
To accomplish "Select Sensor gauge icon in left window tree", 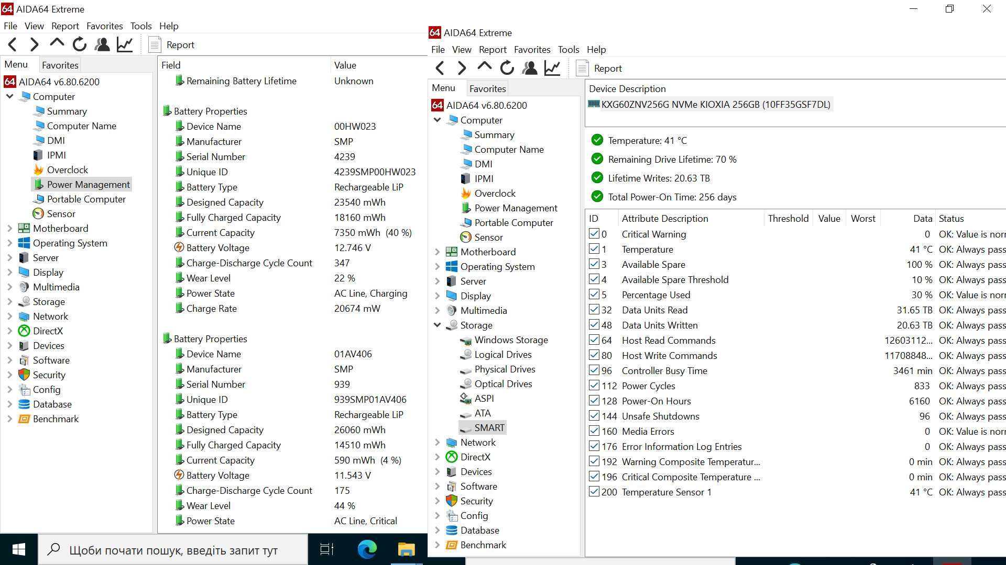I will coord(38,213).
